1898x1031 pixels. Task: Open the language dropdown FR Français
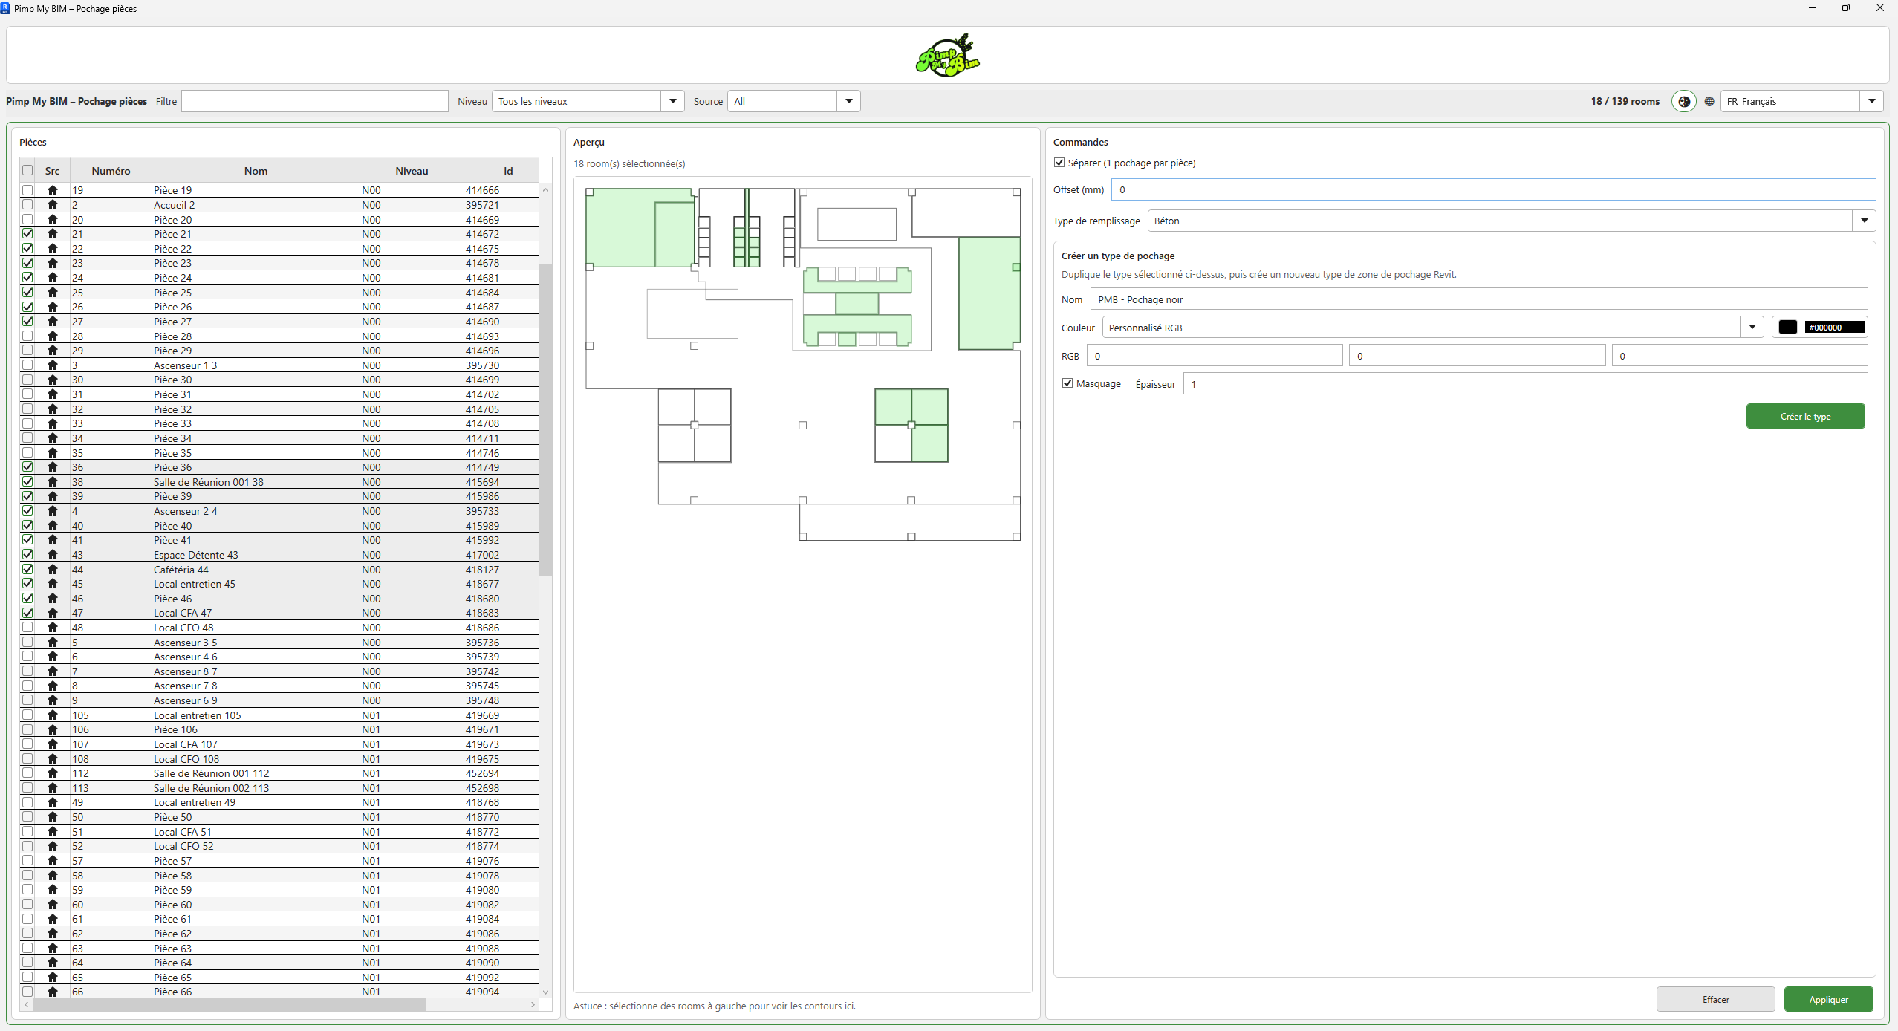(x=1801, y=101)
